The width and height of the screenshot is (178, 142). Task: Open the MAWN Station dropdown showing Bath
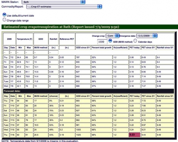tap(53, 2)
